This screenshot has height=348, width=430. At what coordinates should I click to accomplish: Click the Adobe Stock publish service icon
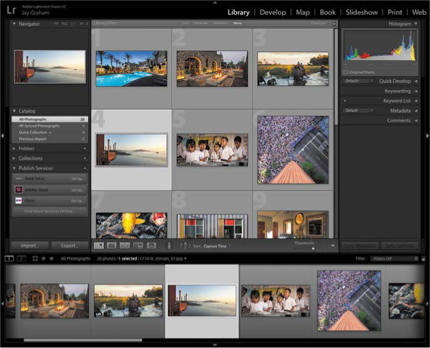(19, 189)
